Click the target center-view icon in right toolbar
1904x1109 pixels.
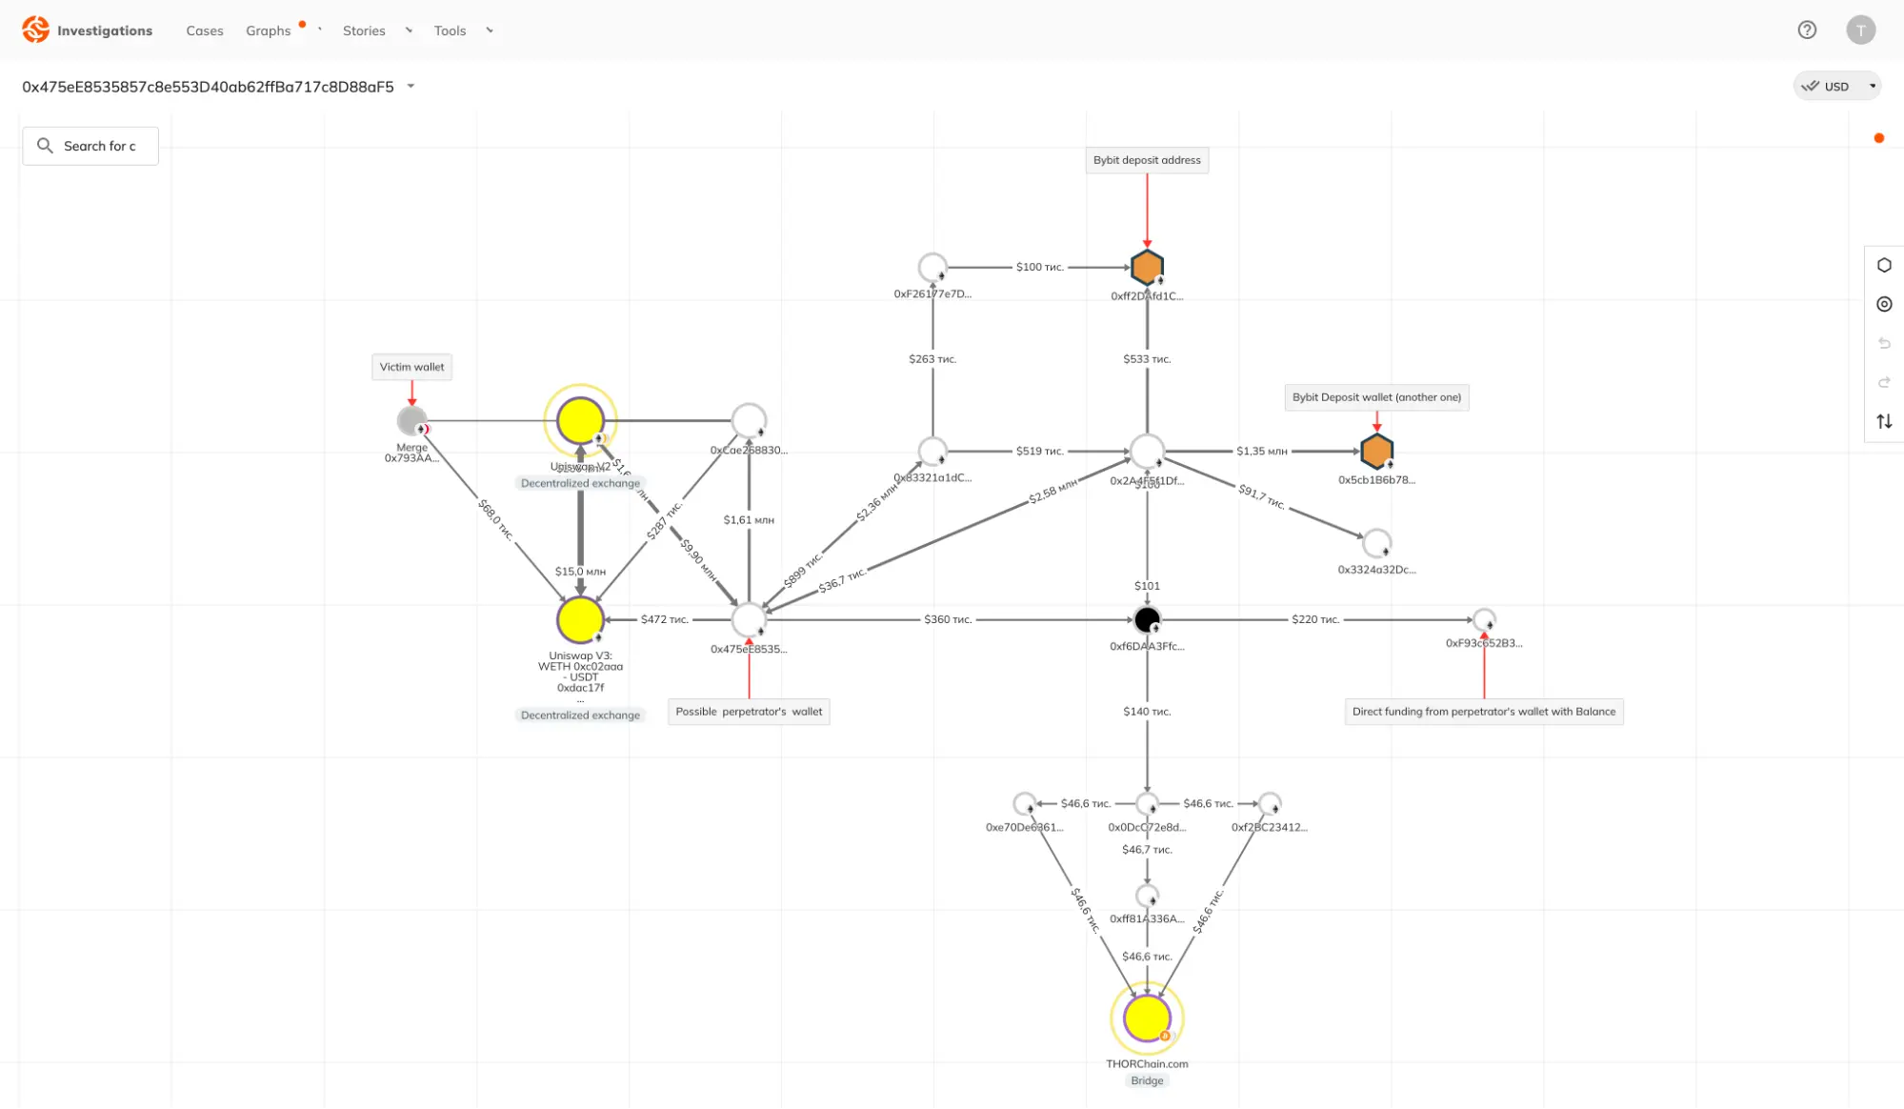point(1884,304)
